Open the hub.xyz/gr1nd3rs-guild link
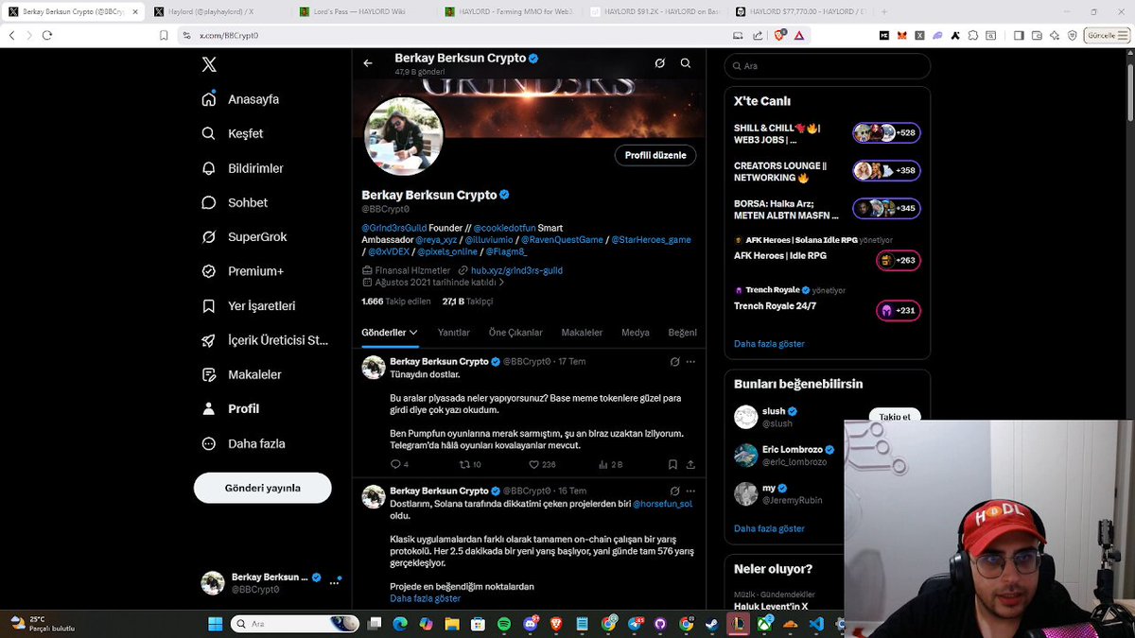This screenshot has width=1135, height=638. [x=516, y=270]
